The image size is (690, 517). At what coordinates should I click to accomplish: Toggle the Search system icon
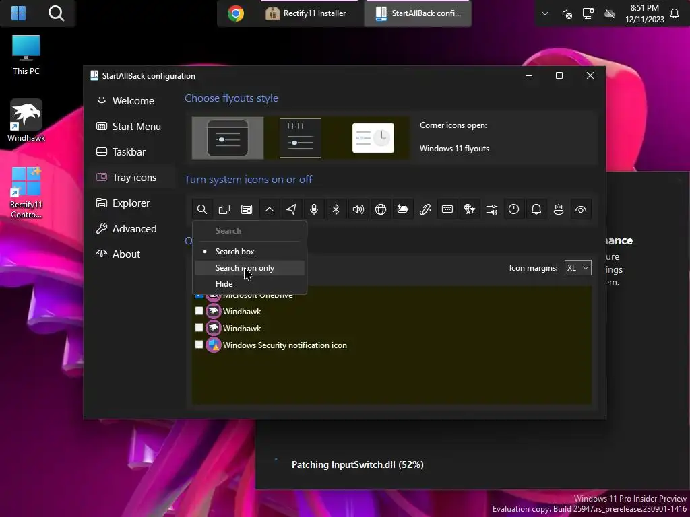202,209
